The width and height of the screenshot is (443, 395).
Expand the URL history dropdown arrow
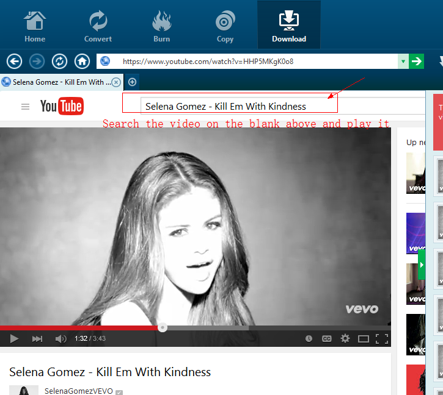(403, 61)
